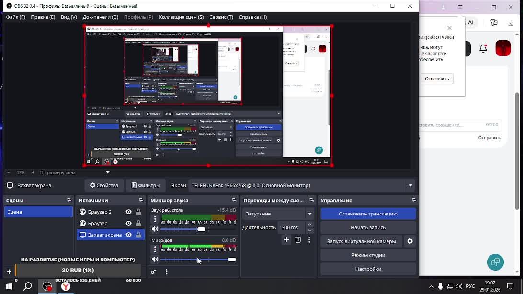Mute the Звук раб. стола speaker icon

pos(155,229)
